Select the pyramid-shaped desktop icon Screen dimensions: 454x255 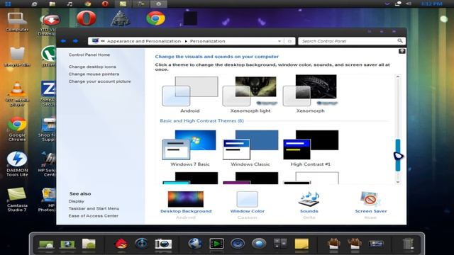(x=121, y=18)
